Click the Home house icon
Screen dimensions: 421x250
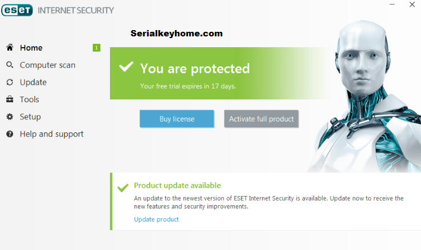[10, 47]
